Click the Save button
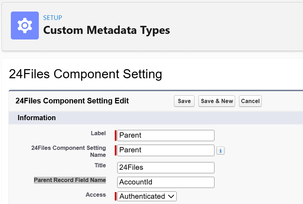This screenshot has width=303, height=204. [x=184, y=101]
